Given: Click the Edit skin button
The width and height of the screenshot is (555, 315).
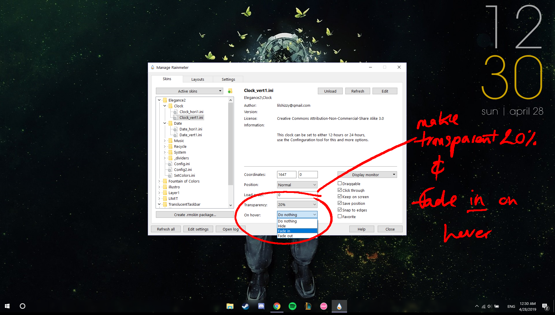Looking at the screenshot, I should (385, 91).
